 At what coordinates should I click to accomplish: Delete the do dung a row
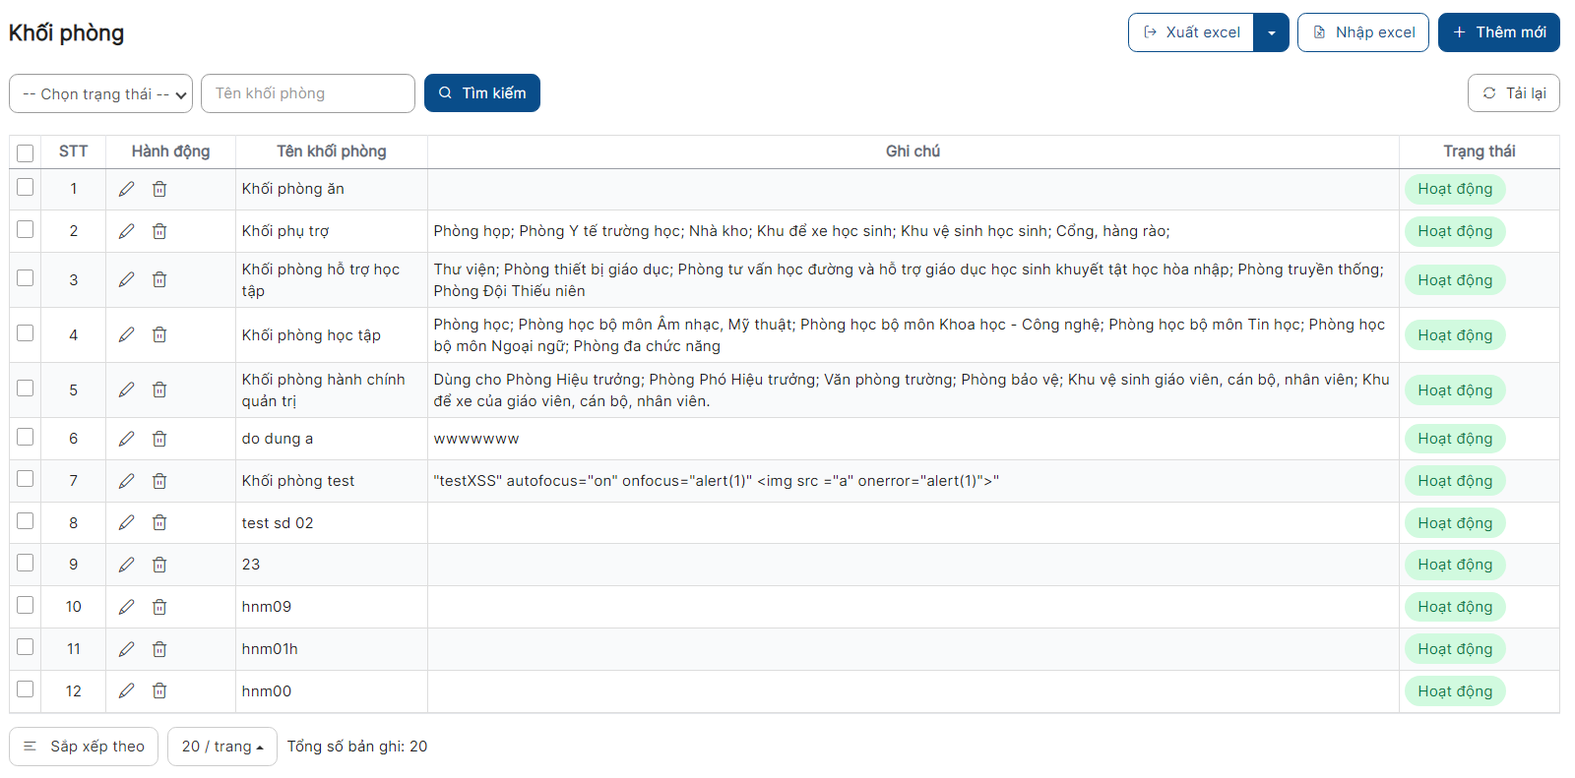pyautogui.click(x=159, y=439)
